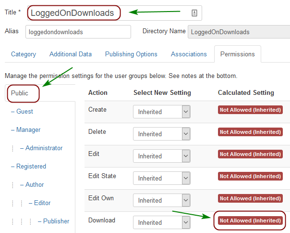Click the Directory Name label

(164, 31)
